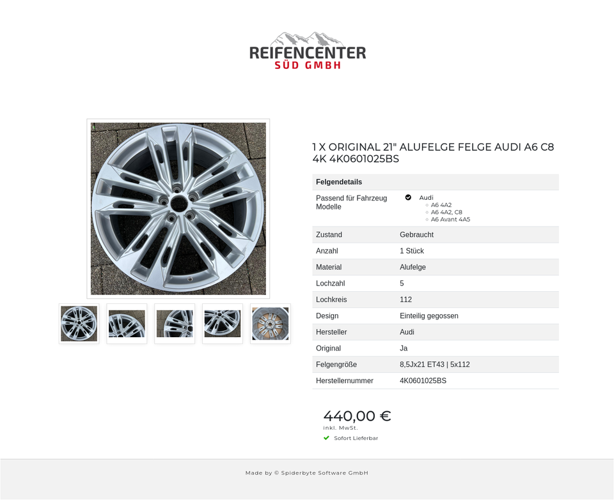The width and height of the screenshot is (614, 500).
Task: Select the first wheel front-view thumbnail
Action: tap(79, 324)
